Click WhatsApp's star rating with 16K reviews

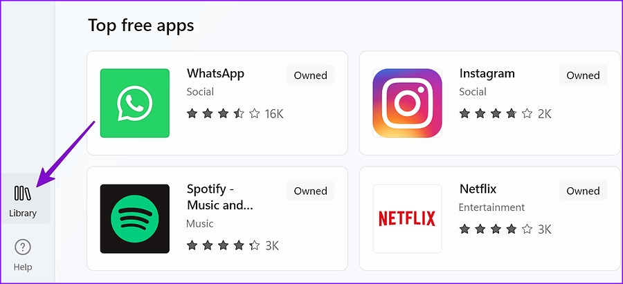(x=235, y=114)
